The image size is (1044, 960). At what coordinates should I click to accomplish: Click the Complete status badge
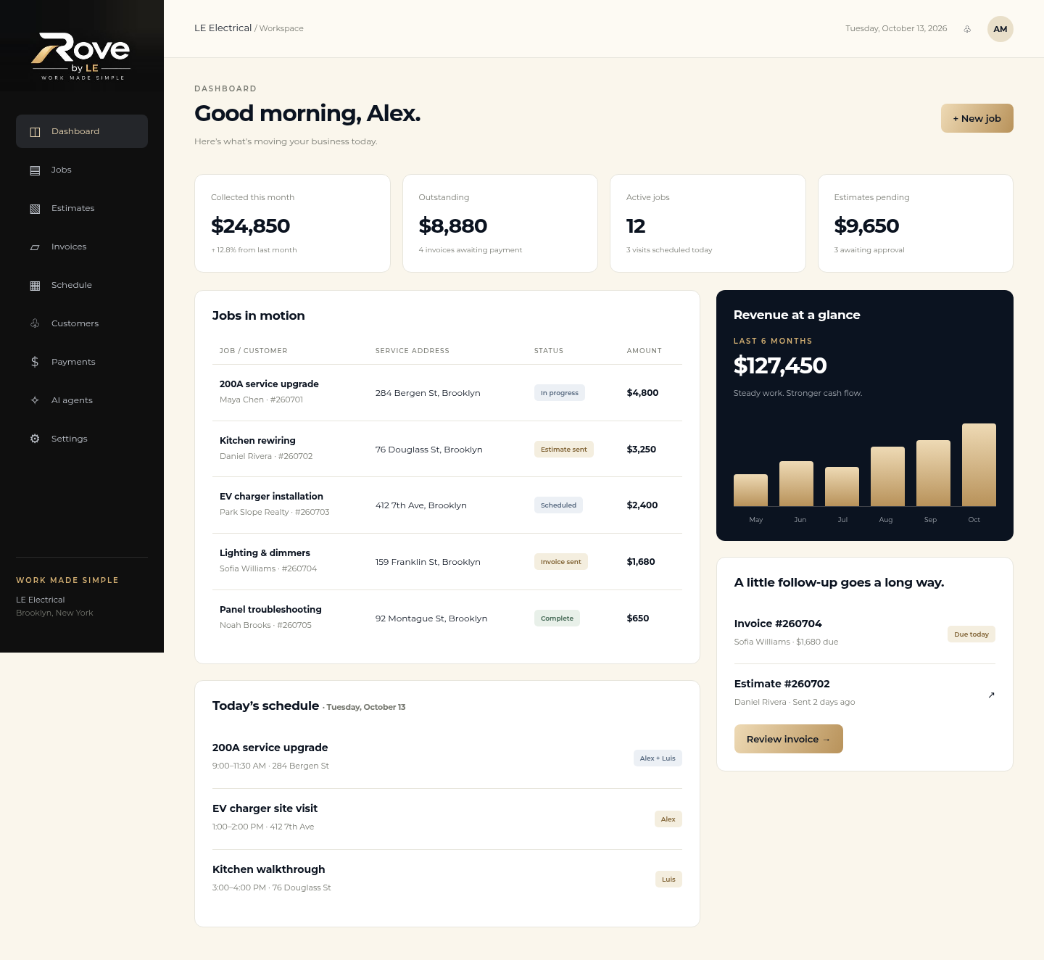click(557, 618)
